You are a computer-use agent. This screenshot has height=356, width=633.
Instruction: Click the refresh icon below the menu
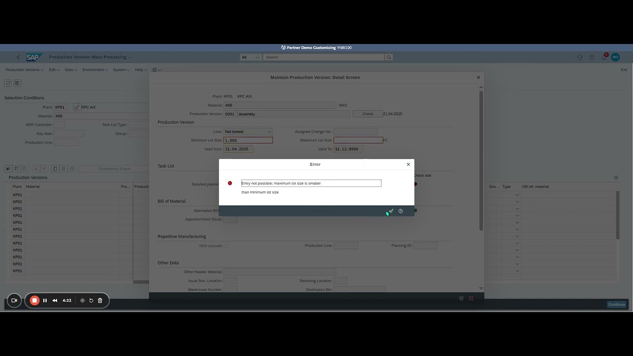pyautogui.click(x=8, y=83)
